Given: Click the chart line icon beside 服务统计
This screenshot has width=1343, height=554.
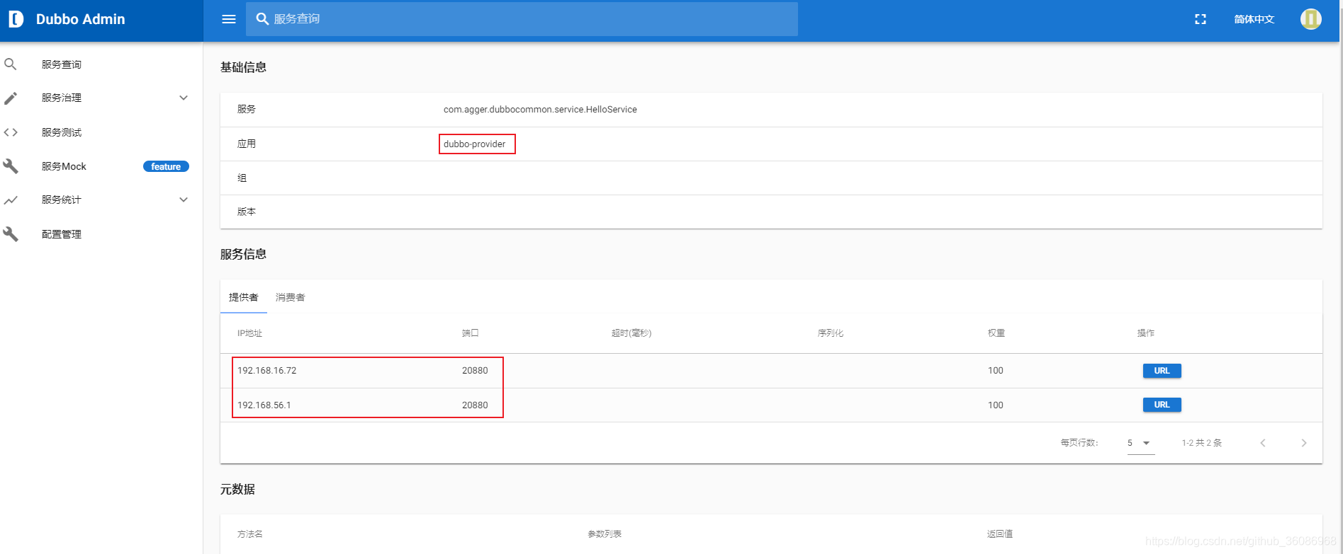Looking at the screenshot, I should 11,200.
